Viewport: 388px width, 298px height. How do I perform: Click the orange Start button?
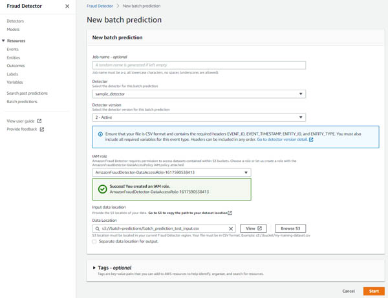pyautogui.click(x=374, y=291)
